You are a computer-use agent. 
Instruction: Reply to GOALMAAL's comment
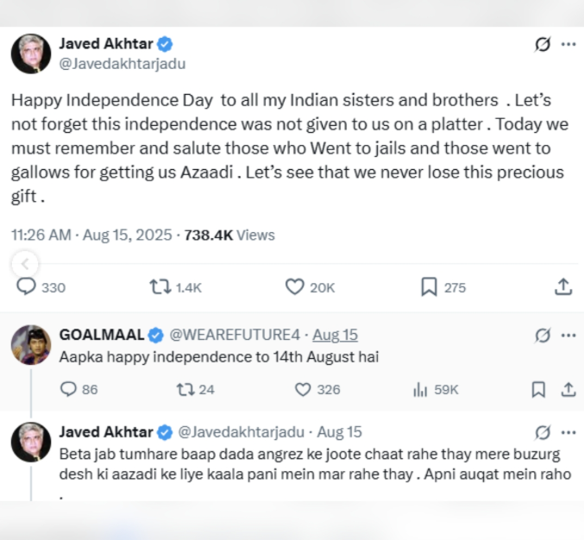(x=69, y=390)
